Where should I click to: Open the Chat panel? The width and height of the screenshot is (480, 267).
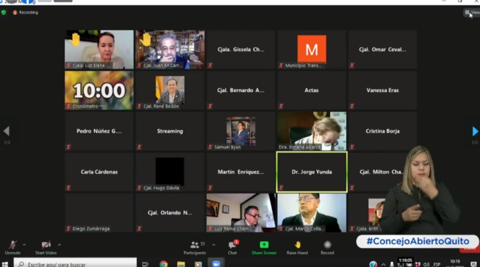click(x=232, y=245)
